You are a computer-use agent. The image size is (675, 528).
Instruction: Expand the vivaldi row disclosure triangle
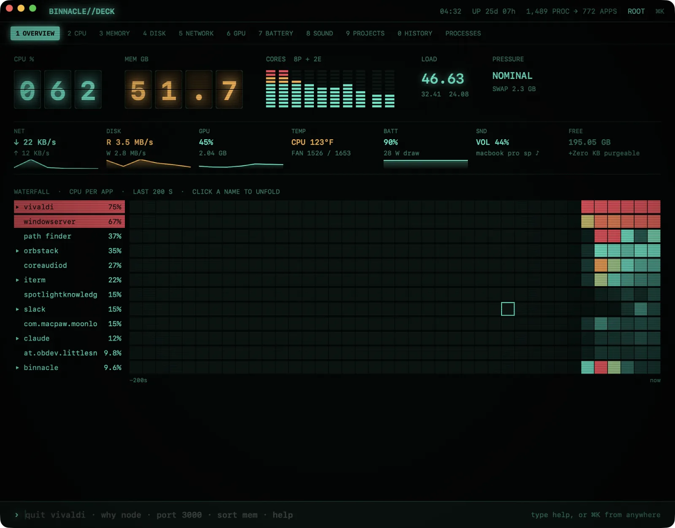point(17,207)
